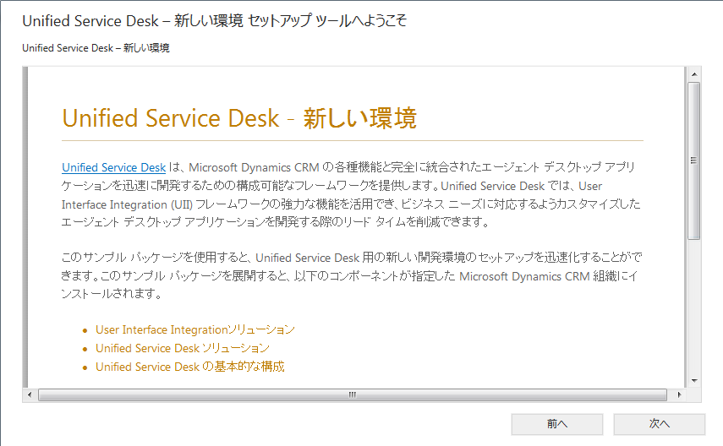Open the Unified Service Desk hyperlink
This screenshot has width=723, height=446.
(114, 167)
